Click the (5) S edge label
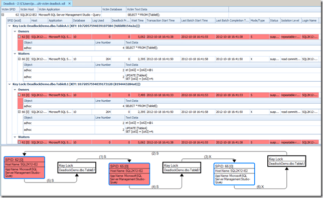 [x=50, y=181]
